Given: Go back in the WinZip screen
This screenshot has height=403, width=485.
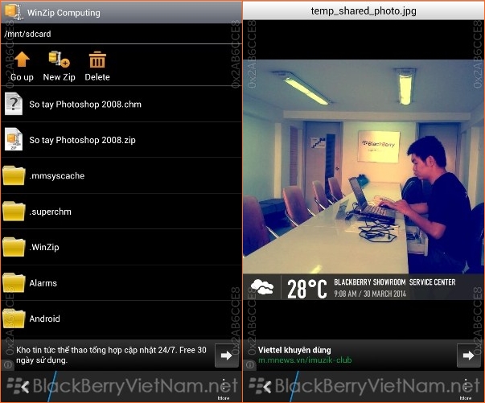Looking at the screenshot, I should point(24,387).
